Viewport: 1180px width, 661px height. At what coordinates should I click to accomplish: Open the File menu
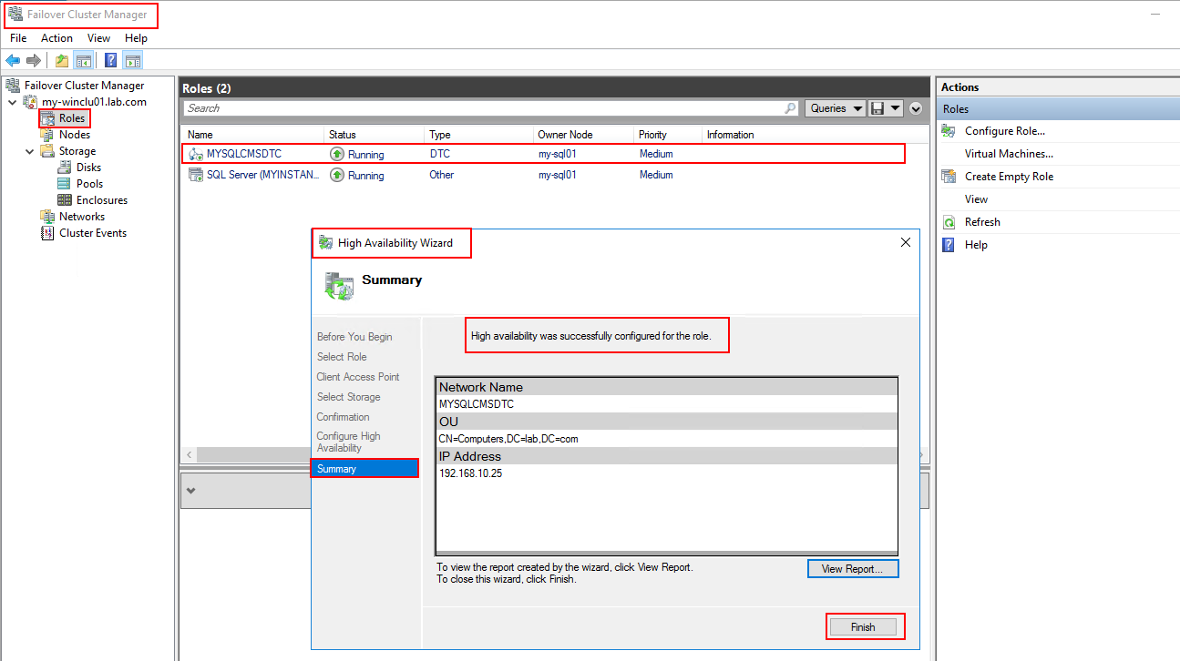(18, 38)
